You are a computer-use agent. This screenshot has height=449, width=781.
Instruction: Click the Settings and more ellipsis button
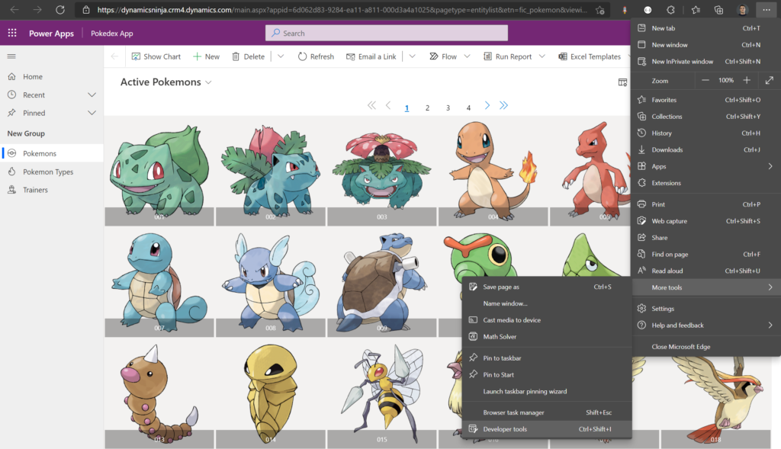766,10
